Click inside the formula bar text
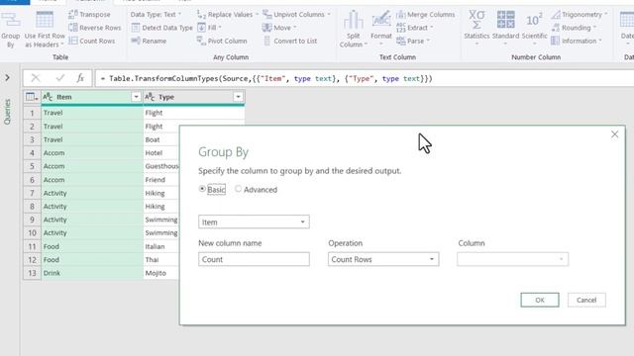634x356 pixels. point(266,78)
